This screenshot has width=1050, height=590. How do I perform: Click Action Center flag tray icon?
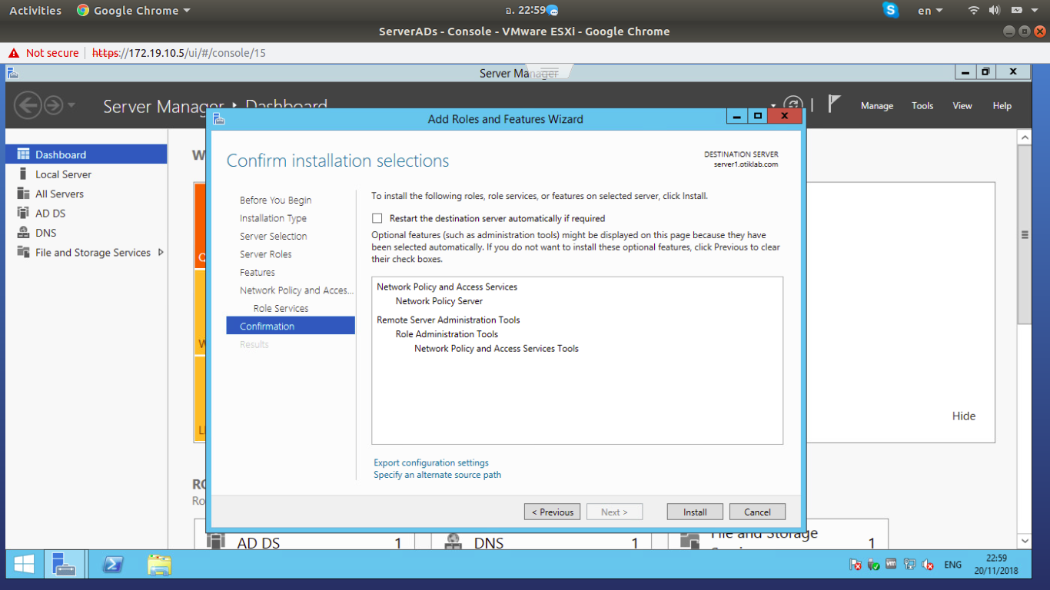click(856, 565)
